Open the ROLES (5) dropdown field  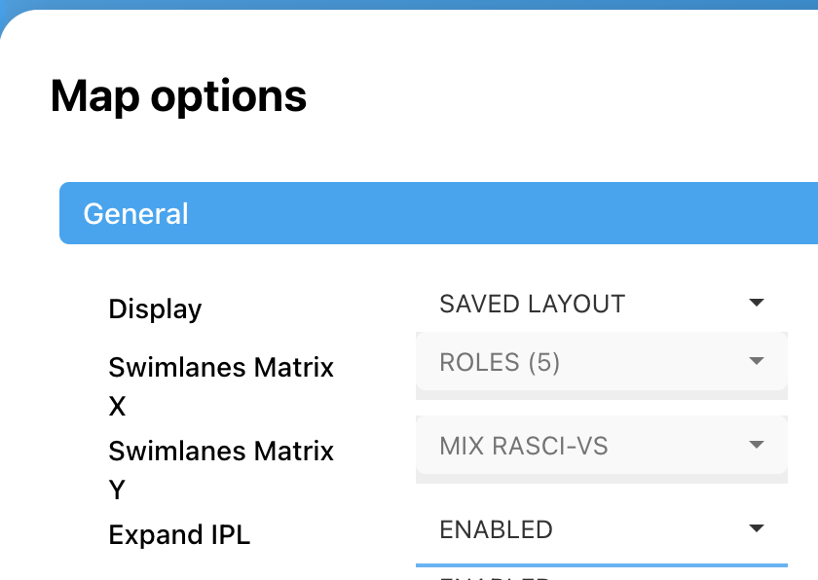[x=584, y=363]
